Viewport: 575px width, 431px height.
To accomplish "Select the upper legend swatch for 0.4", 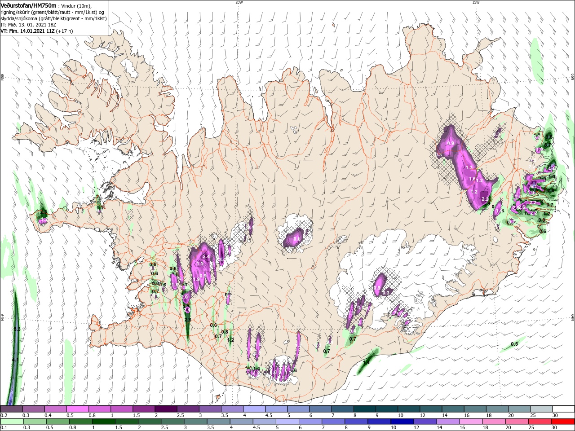I will point(55,409).
